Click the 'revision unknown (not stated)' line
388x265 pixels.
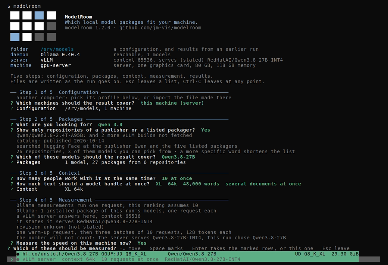point(60,227)
